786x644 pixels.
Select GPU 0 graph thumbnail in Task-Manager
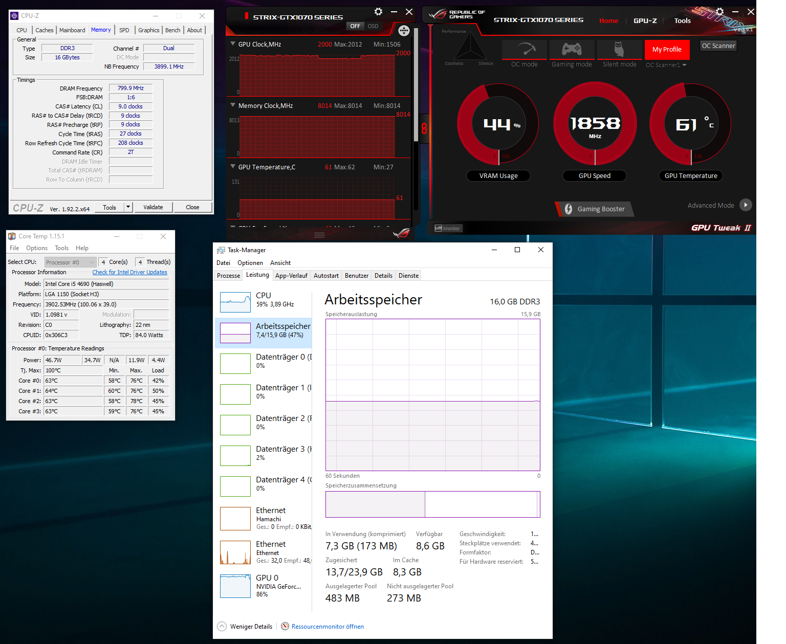pyautogui.click(x=235, y=586)
